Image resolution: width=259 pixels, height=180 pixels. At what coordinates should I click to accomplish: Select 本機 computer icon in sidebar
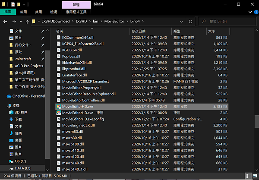(x=9, y=105)
